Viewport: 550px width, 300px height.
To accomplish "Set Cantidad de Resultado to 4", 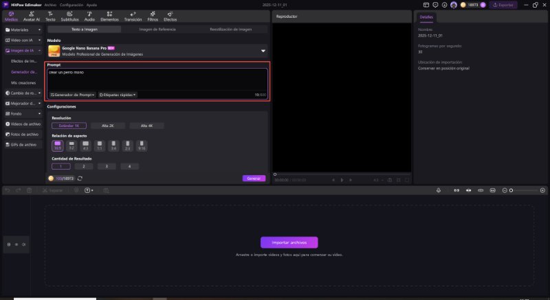I will [x=129, y=166].
